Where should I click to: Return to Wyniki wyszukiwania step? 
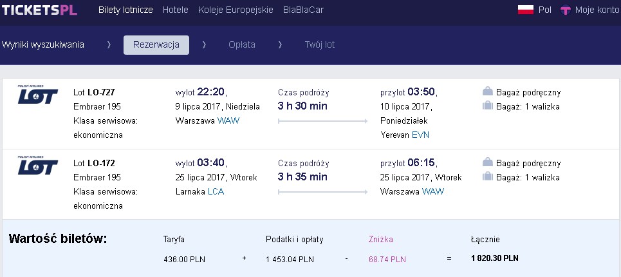(42, 45)
